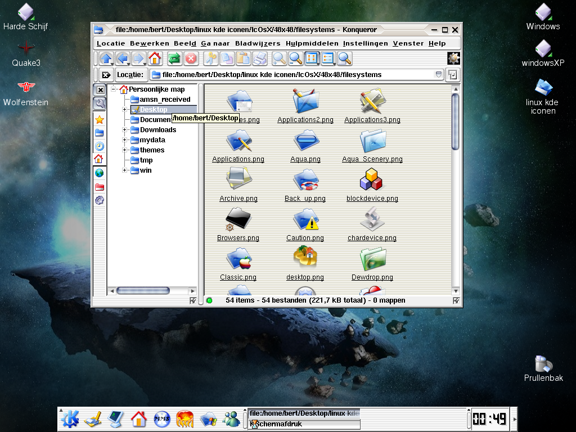The image size is (576, 432).
Task: Open the Home location toolbar button
Action: click(x=155, y=58)
